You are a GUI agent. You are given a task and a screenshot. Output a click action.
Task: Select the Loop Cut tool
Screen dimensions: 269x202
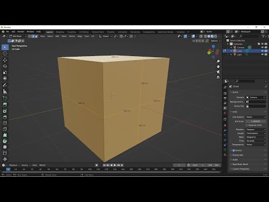click(x=5, y=123)
